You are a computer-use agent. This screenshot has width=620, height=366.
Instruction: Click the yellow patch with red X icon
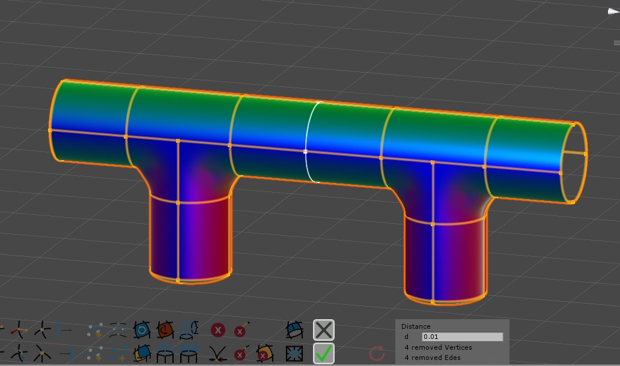tap(264, 353)
